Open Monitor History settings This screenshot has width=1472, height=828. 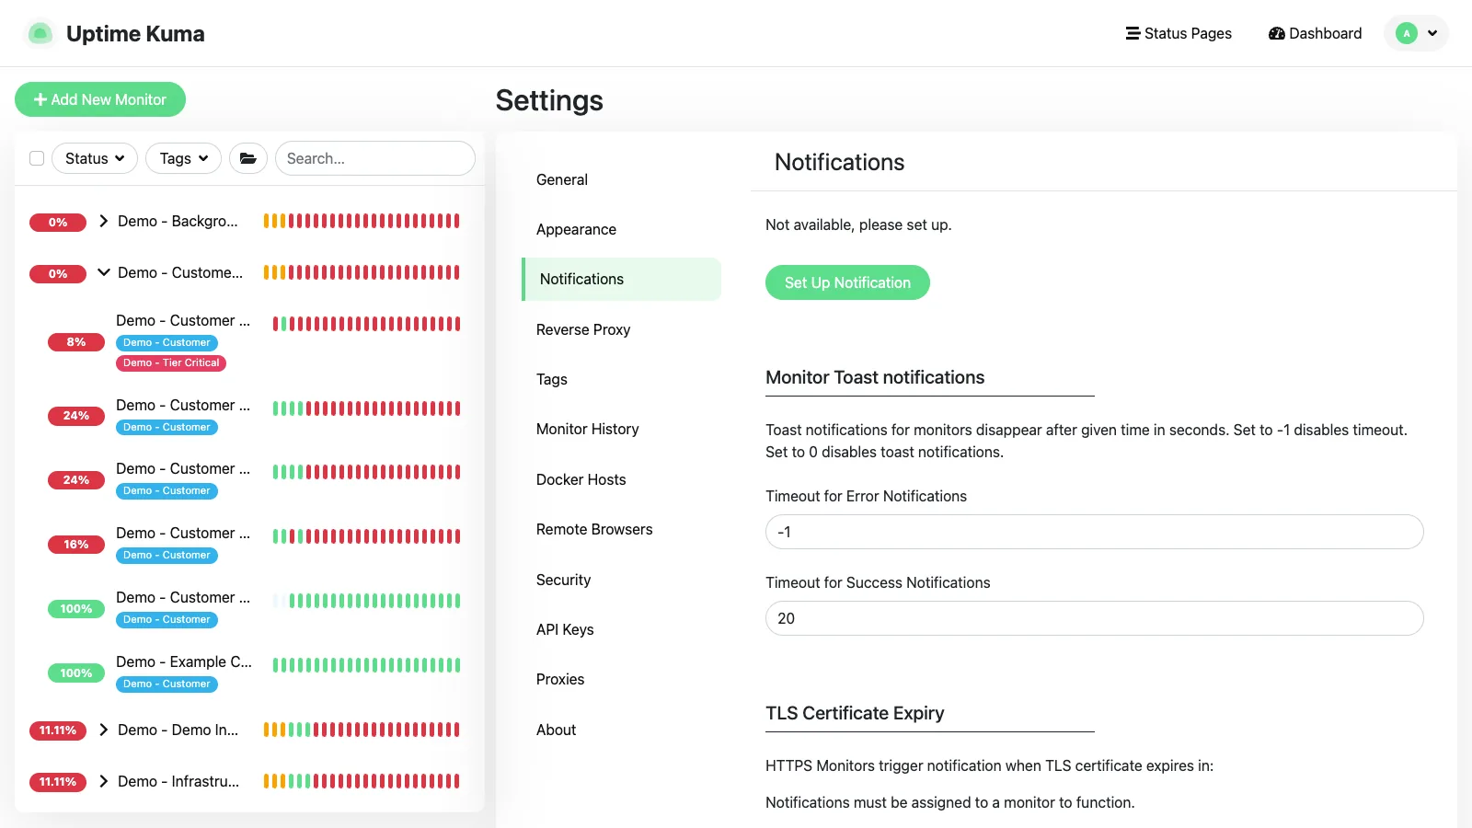(621, 429)
